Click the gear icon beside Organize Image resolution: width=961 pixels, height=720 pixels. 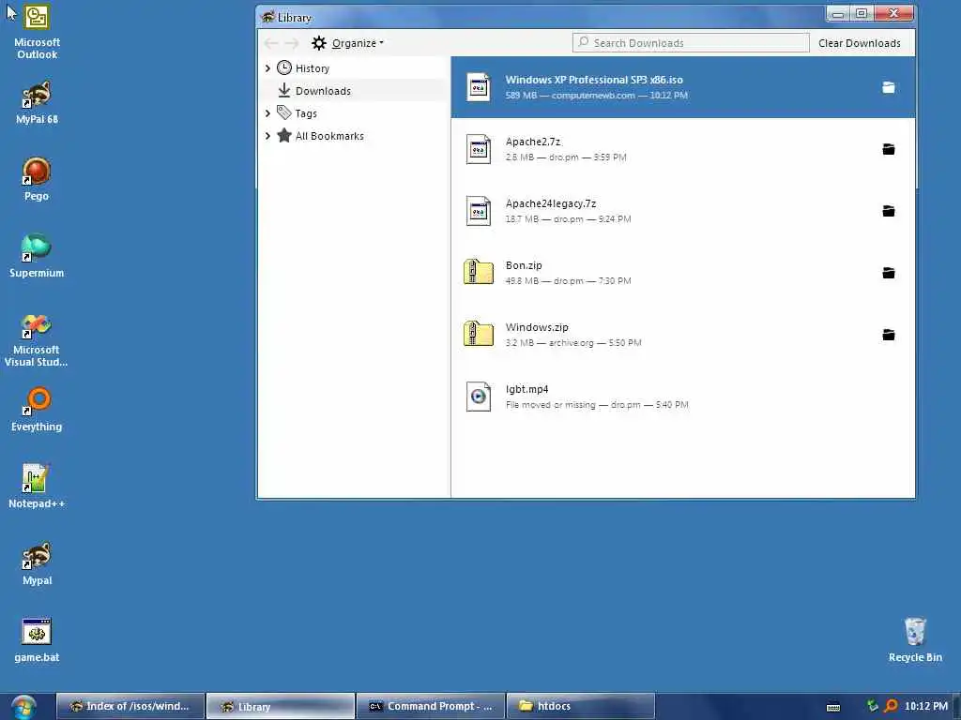[x=319, y=43]
